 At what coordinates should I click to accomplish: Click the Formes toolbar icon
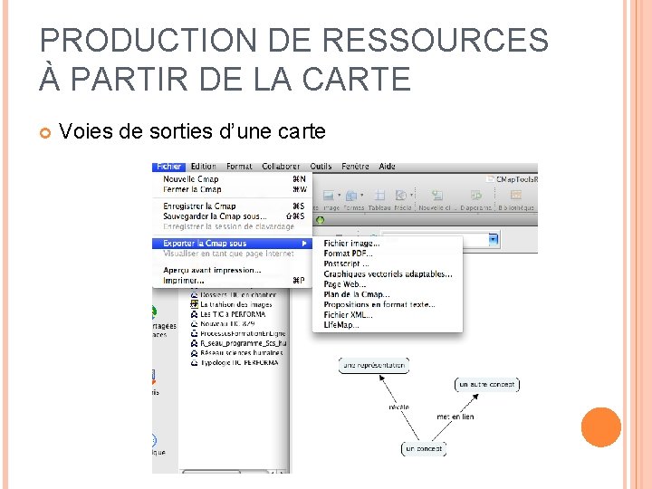click(351, 195)
